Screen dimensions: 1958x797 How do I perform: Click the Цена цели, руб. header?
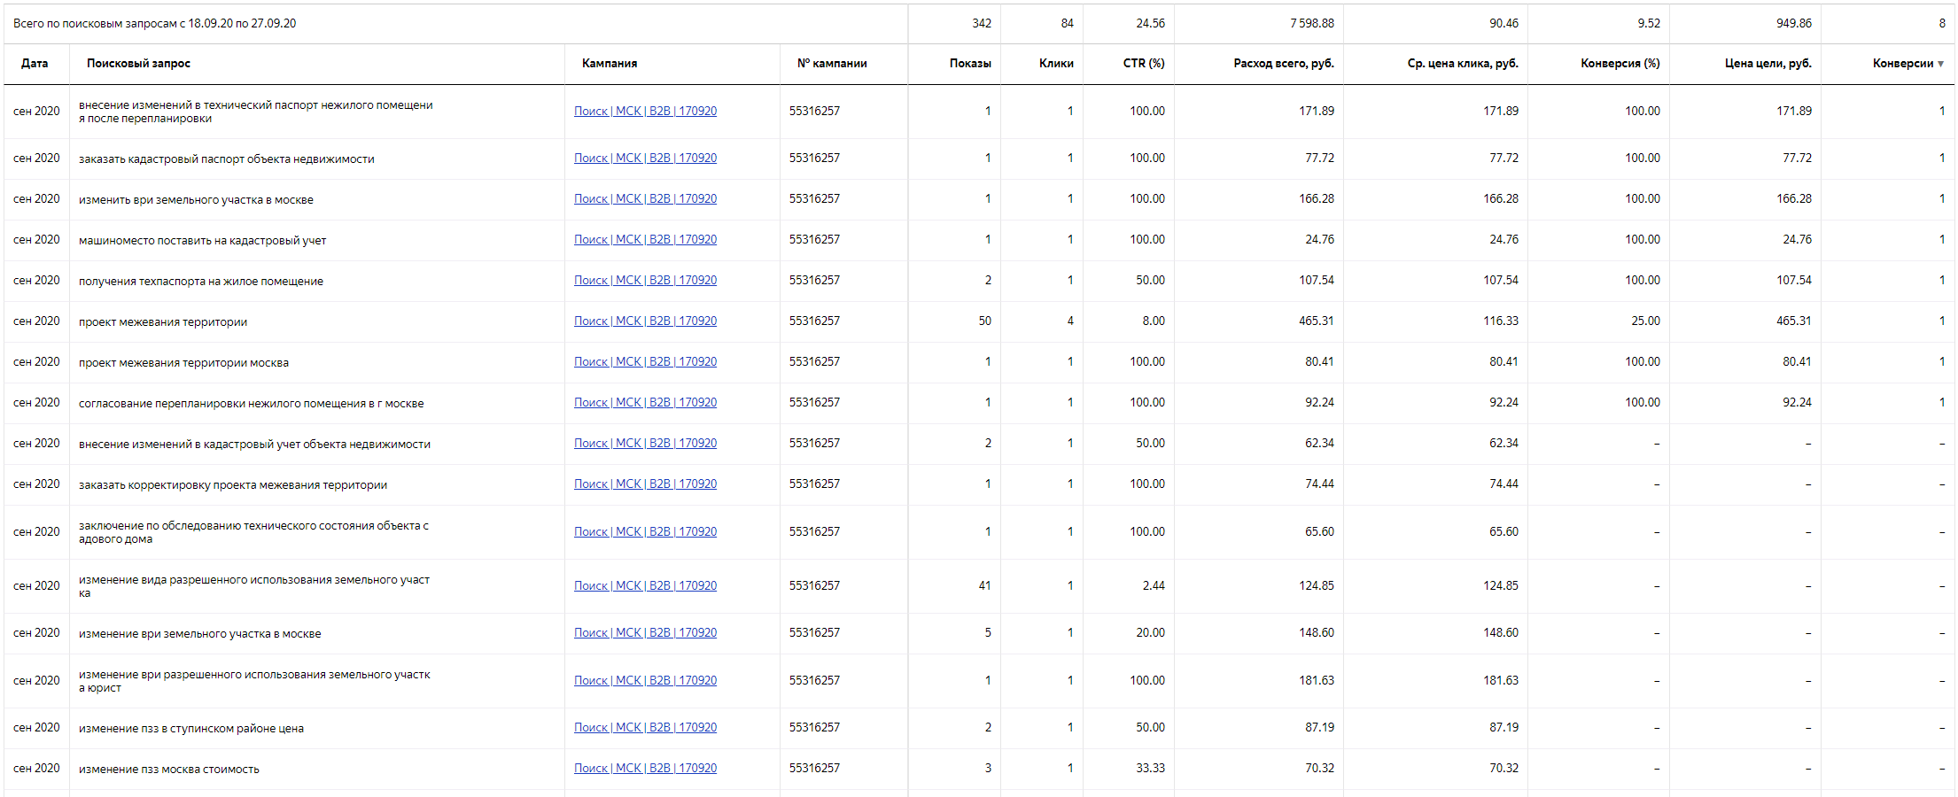pyautogui.click(x=1768, y=64)
